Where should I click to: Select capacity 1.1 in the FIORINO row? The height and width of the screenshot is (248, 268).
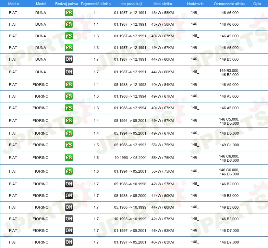[96, 85]
